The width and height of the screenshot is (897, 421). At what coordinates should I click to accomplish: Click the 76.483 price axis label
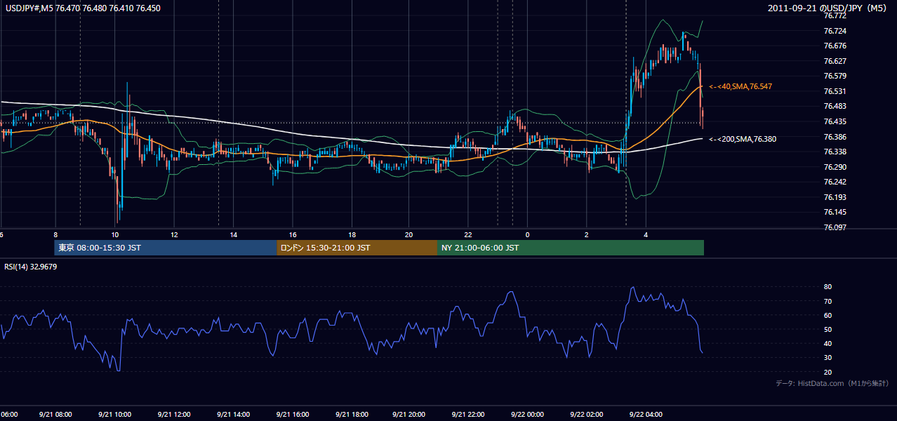(x=835, y=106)
